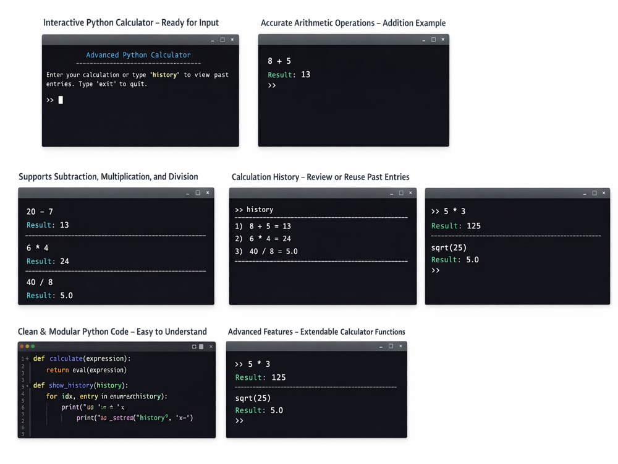Click the '40 / 8' expression in the 20 - 7 window
This screenshot has width=618, height=464.
tap(40, 282)
